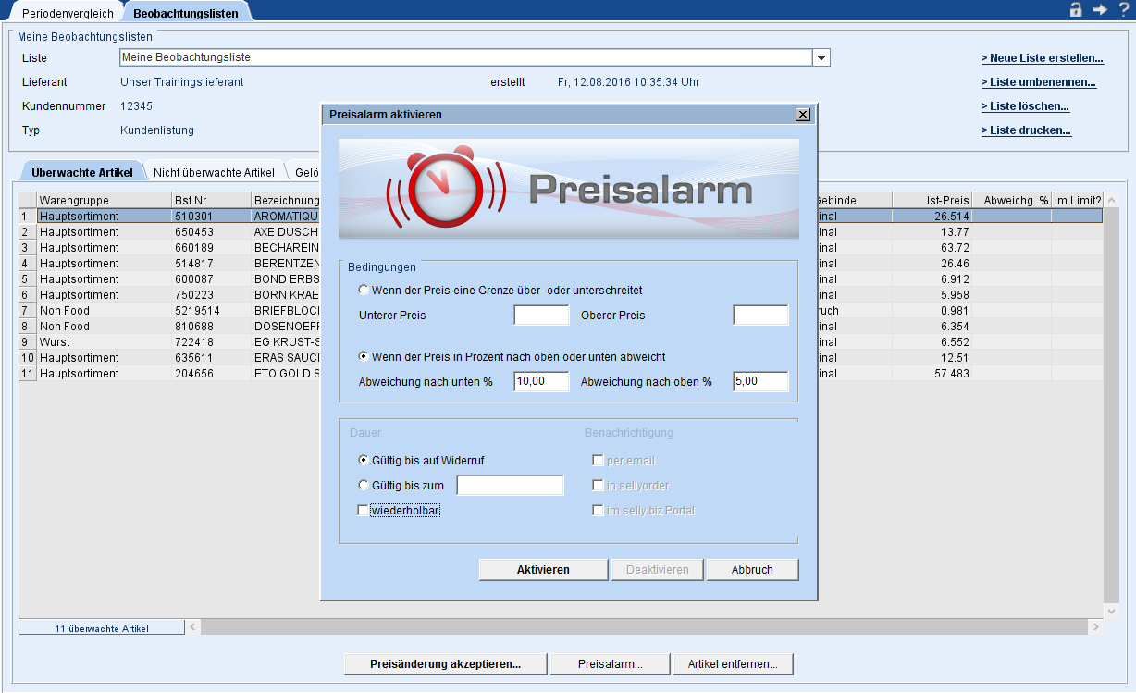This screenshot has height=693, width=1136.
Task: Select price limit condition radio button
Action: point(364,290)
